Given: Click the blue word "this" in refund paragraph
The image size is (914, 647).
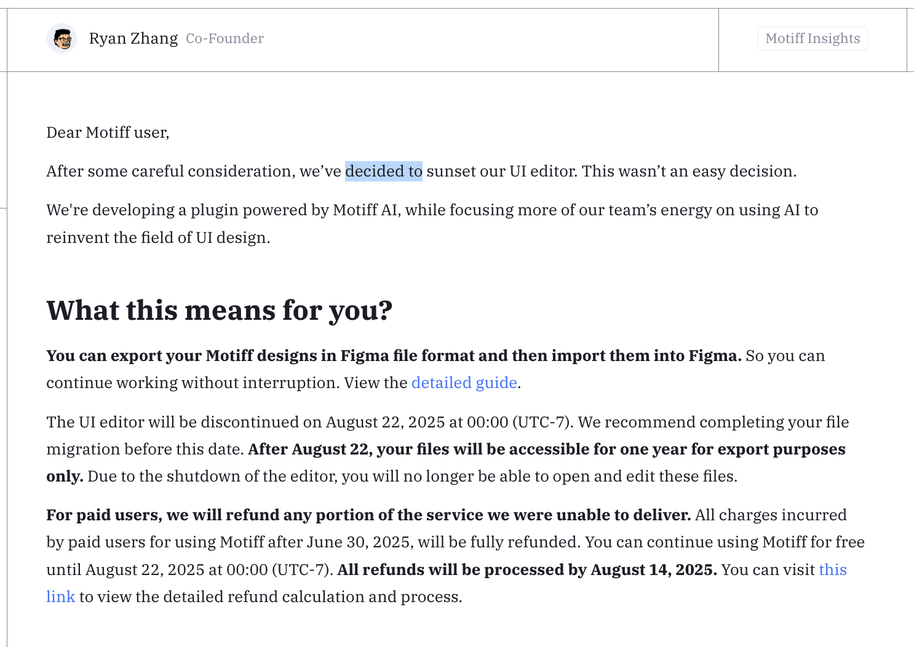Looking at the screenshot, I should [832, 570].
